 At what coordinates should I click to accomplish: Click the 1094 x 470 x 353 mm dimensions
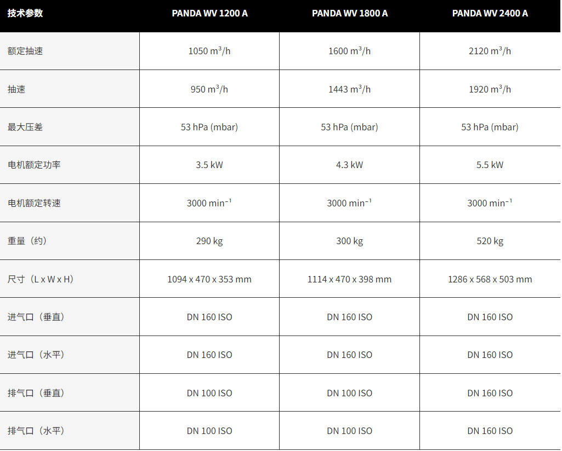point(209,279)
